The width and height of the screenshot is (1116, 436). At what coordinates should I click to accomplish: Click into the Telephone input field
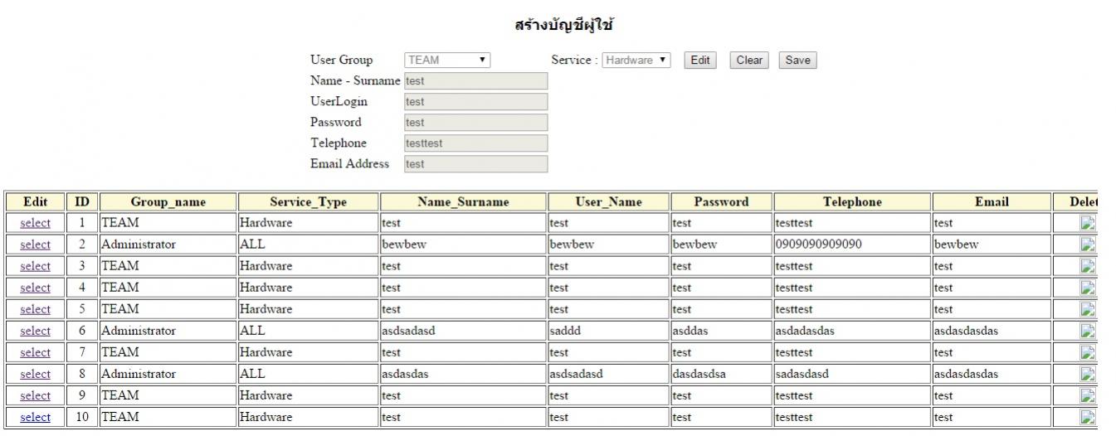point(475,143)
